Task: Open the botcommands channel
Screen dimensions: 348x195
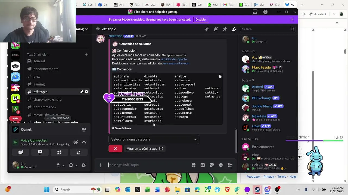Action: point(58,107)
